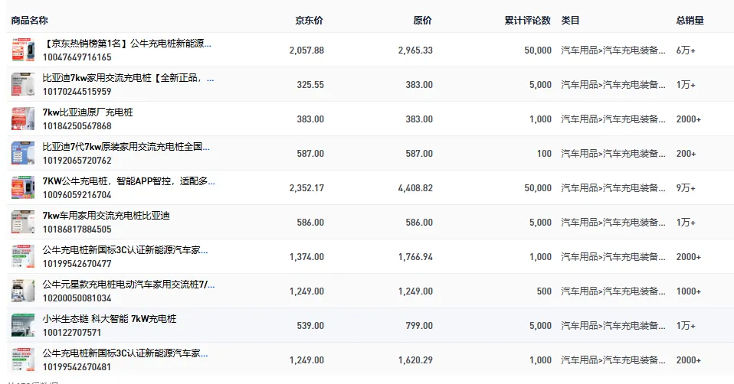Open the 比亚迪7kw家用交流充电桩【全新正品 product link
Image resolution: width=734 pixels, height=384 pixels.
[128, 78]
